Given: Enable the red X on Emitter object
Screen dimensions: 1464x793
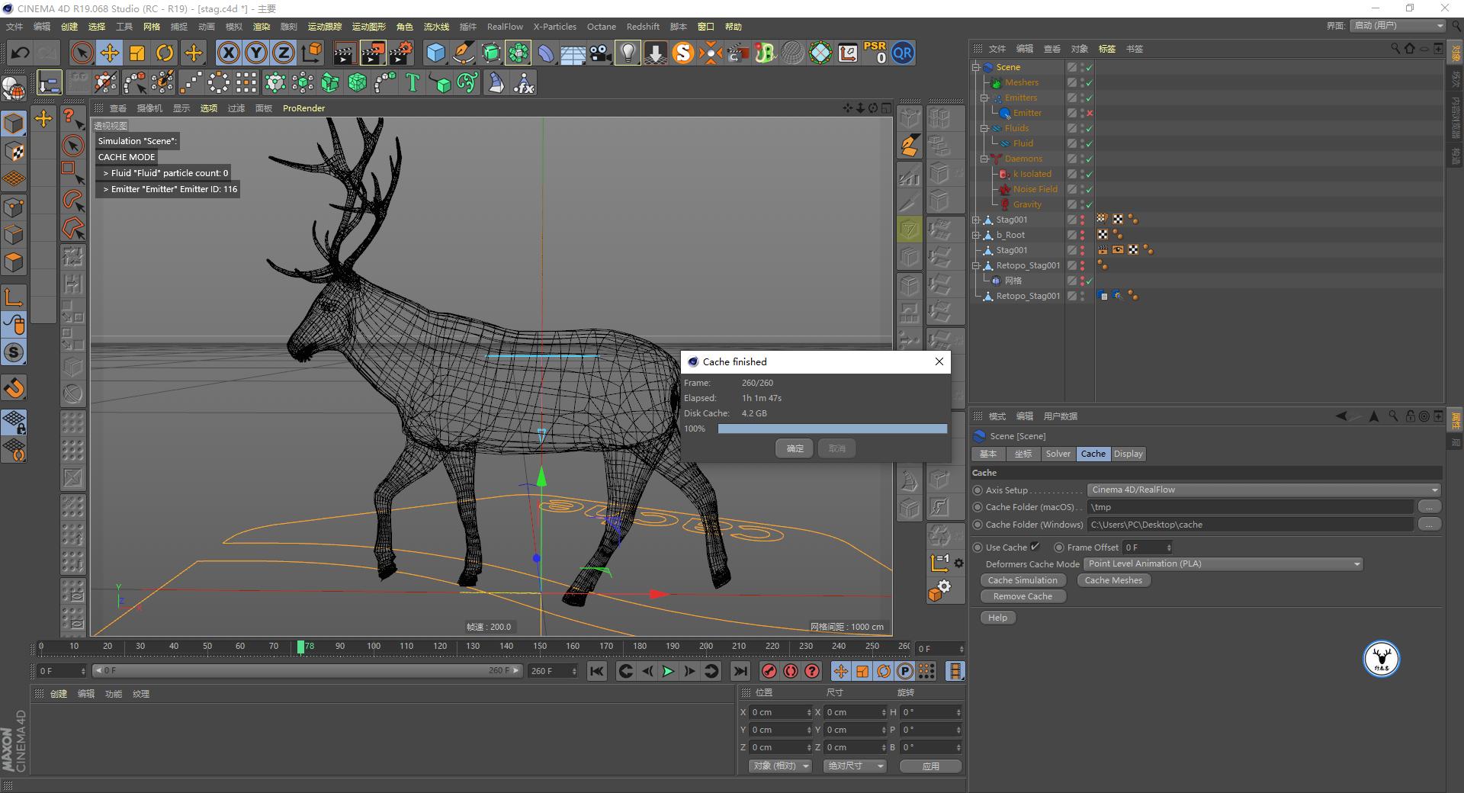Looking at the screenshot, I should 1090,113.
